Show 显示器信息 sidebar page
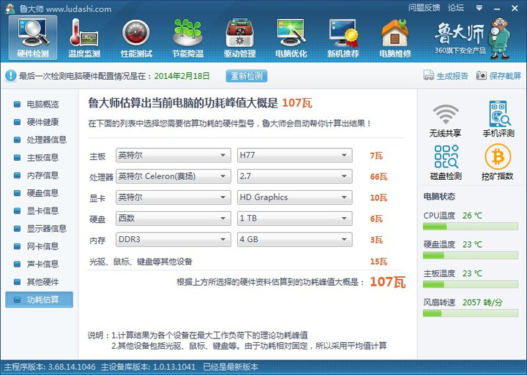 point(39,229)
